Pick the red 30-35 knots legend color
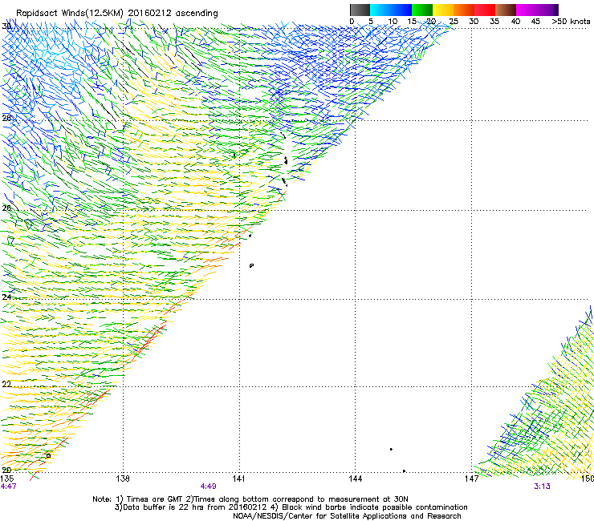The image size is (594, 521). (x=485, y=10)
